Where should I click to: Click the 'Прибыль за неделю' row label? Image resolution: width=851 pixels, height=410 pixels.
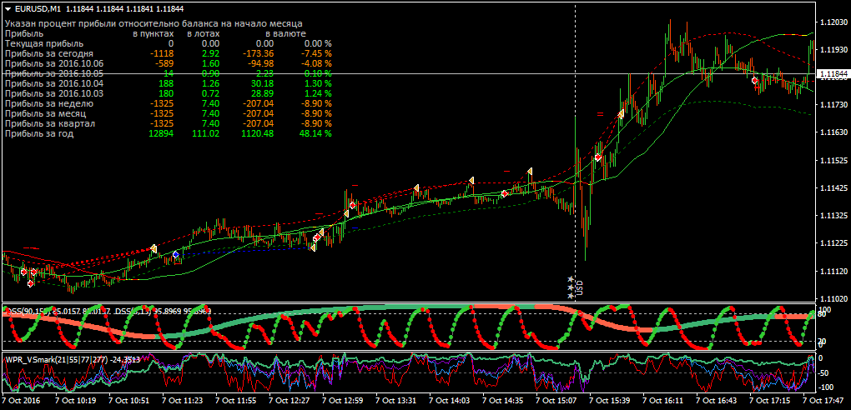[49, 103]
